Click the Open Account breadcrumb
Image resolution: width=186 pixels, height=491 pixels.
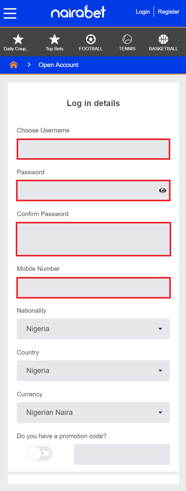click(58, 65)
